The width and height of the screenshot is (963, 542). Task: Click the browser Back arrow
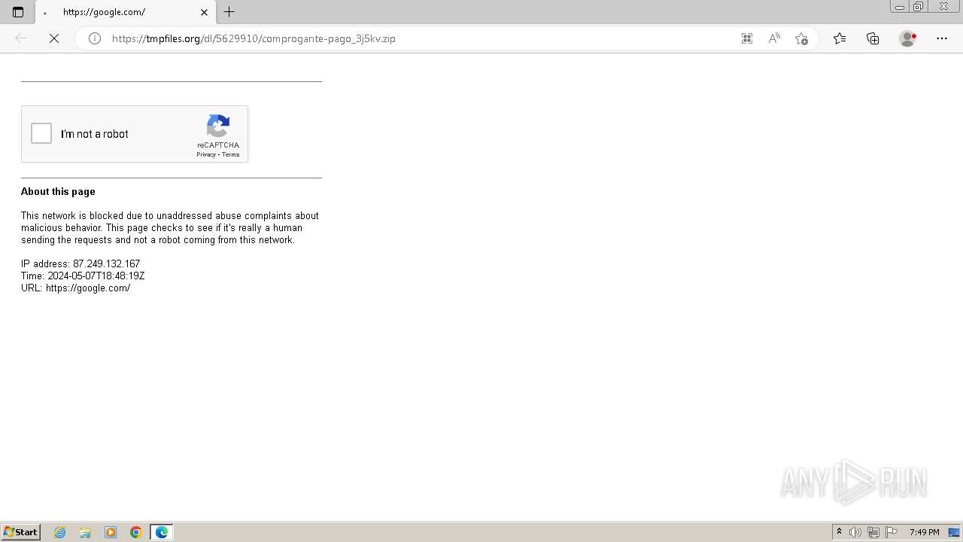coord(21,38)
